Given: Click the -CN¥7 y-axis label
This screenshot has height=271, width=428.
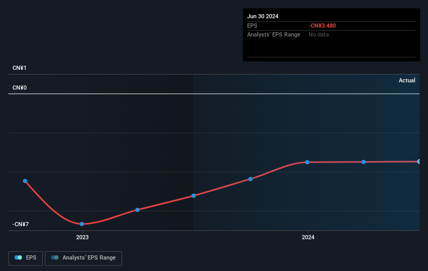Looking at the screenshot, I should tap(20, 224).
